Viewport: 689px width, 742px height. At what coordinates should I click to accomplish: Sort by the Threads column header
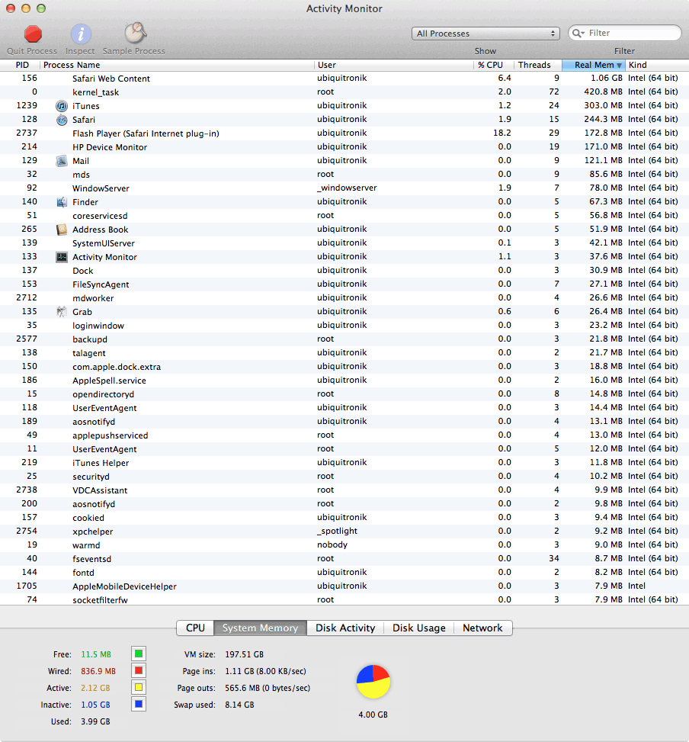tap(538, 65)
